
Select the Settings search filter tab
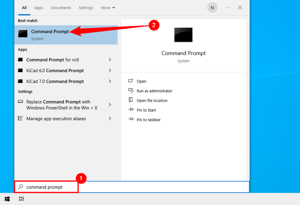pos(86,8)
